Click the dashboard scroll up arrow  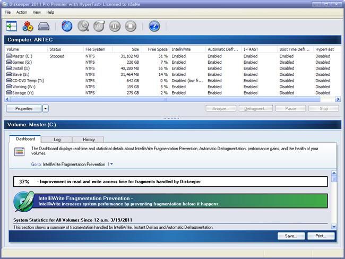click(x=334, y=174)
